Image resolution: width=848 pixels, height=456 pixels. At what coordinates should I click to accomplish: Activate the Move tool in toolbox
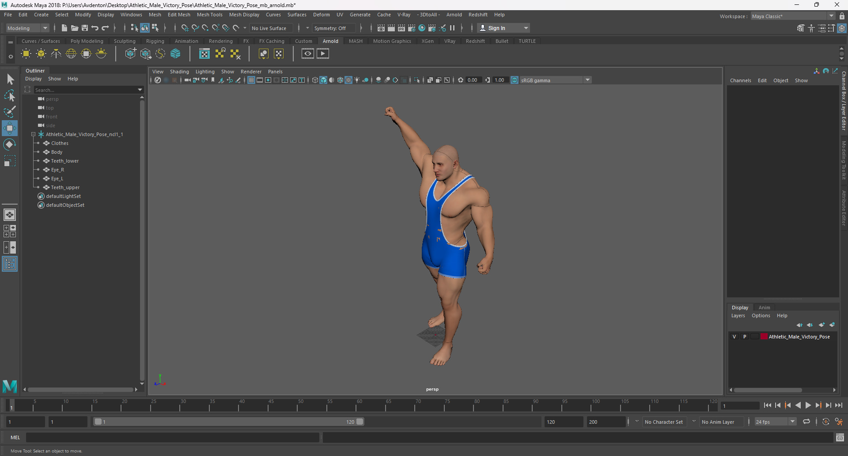tap(10, 128)
